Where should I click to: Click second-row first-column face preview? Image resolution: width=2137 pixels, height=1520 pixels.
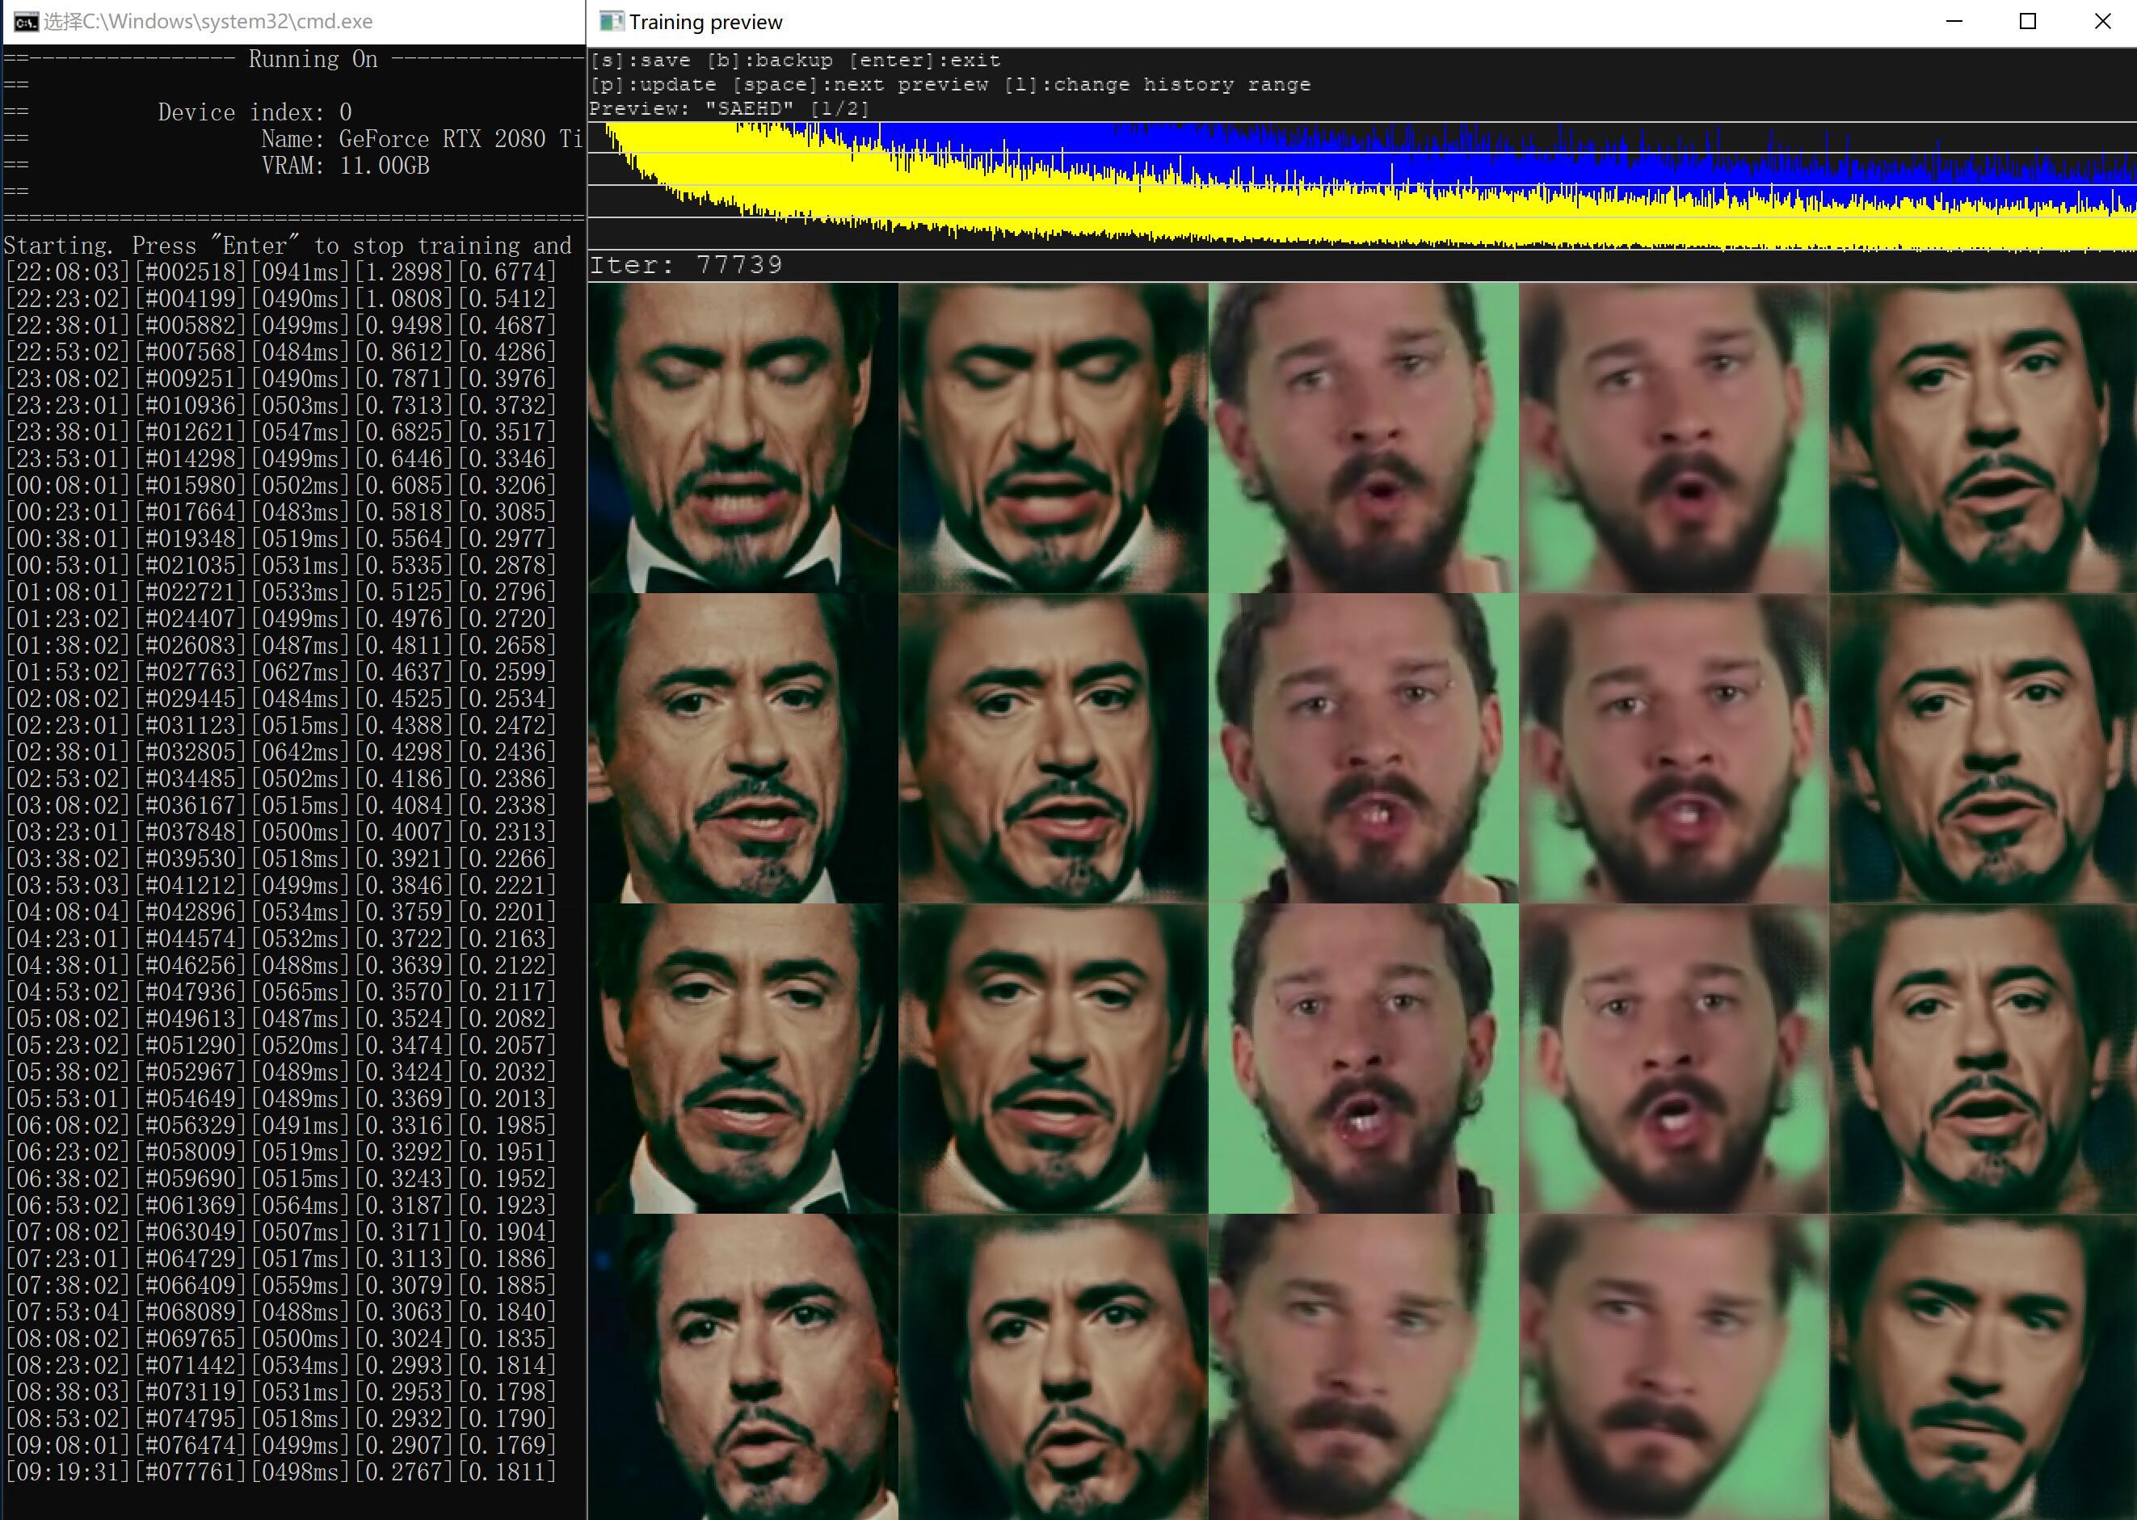tap(742, 749)
